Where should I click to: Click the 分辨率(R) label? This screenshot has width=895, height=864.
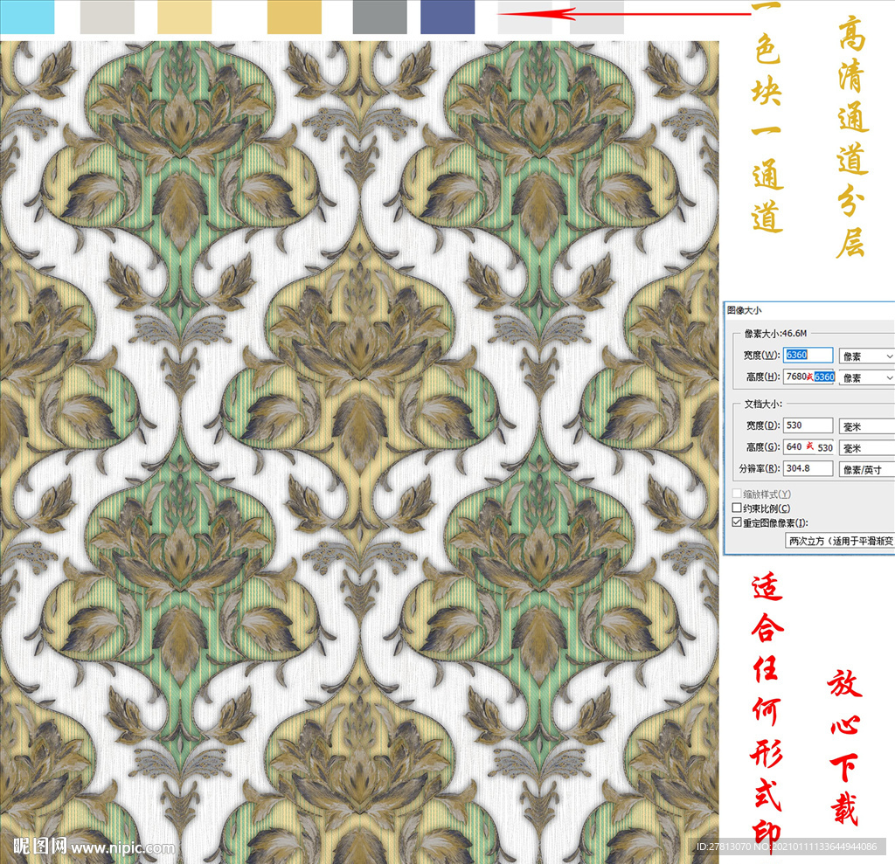tap(760, 468)
